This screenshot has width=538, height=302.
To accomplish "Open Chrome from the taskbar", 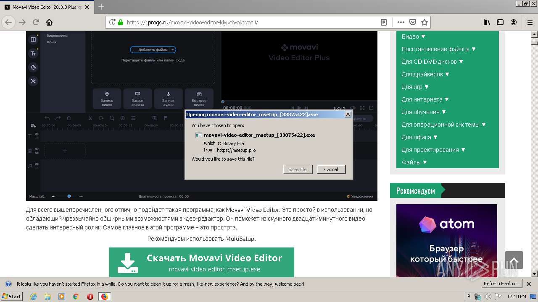I will click(76, 297).
